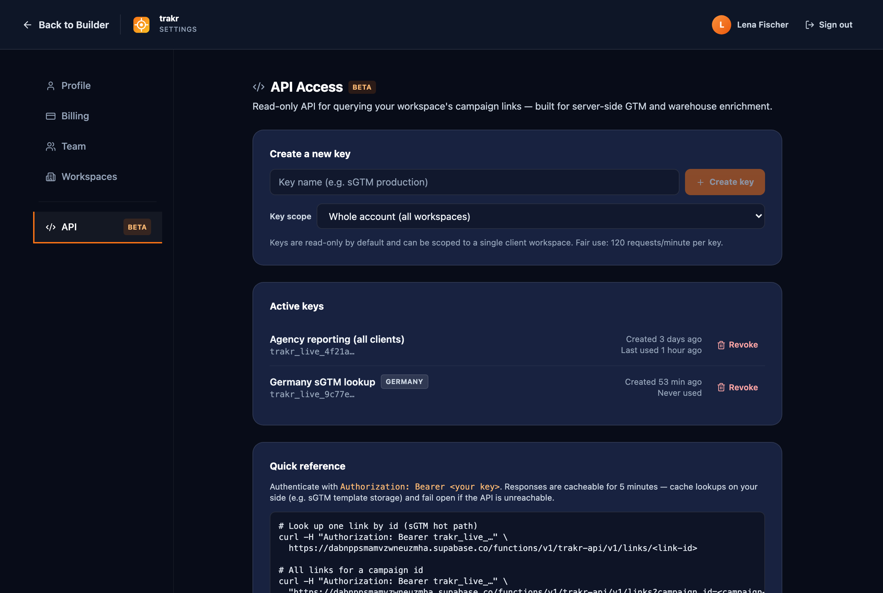Click the 'Key scope' label
Screen dimensions: 883x593
tap(290, 216)
